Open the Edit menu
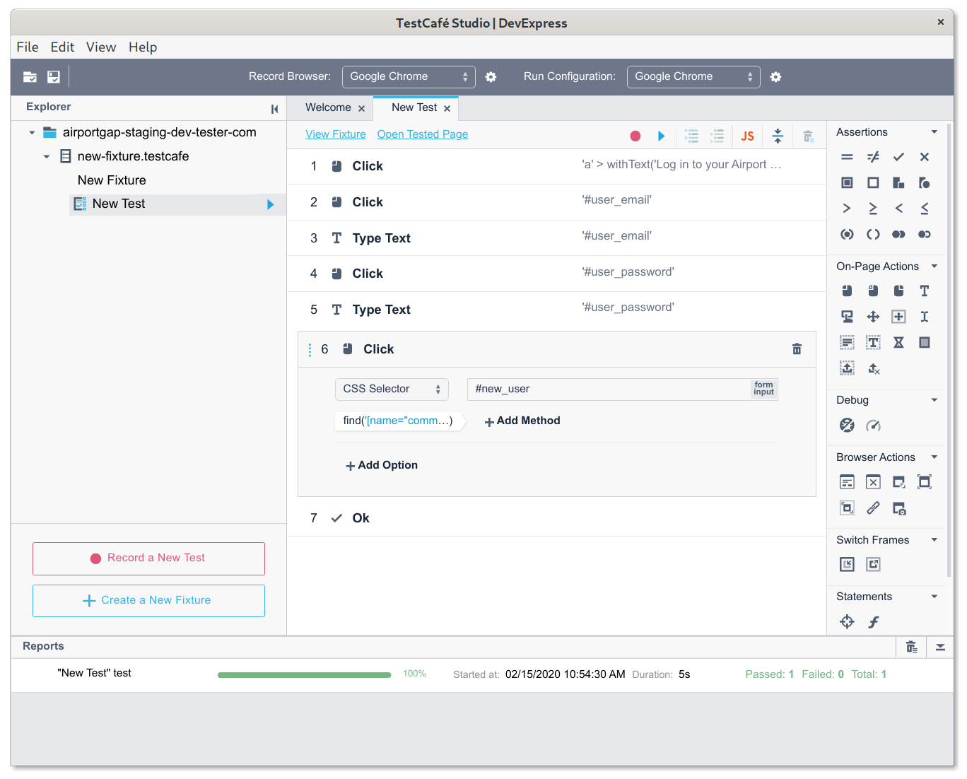Screen dimensions: 967x779 (x=62, y=47)
